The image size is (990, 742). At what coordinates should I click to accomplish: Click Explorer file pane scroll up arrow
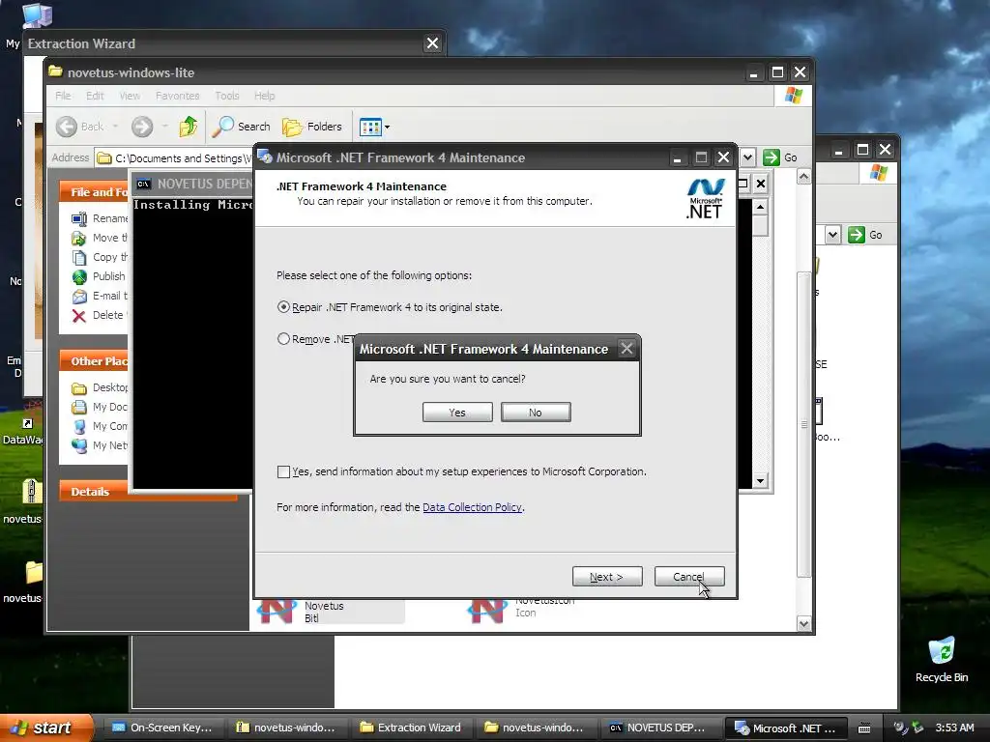(x=803, y=177)
